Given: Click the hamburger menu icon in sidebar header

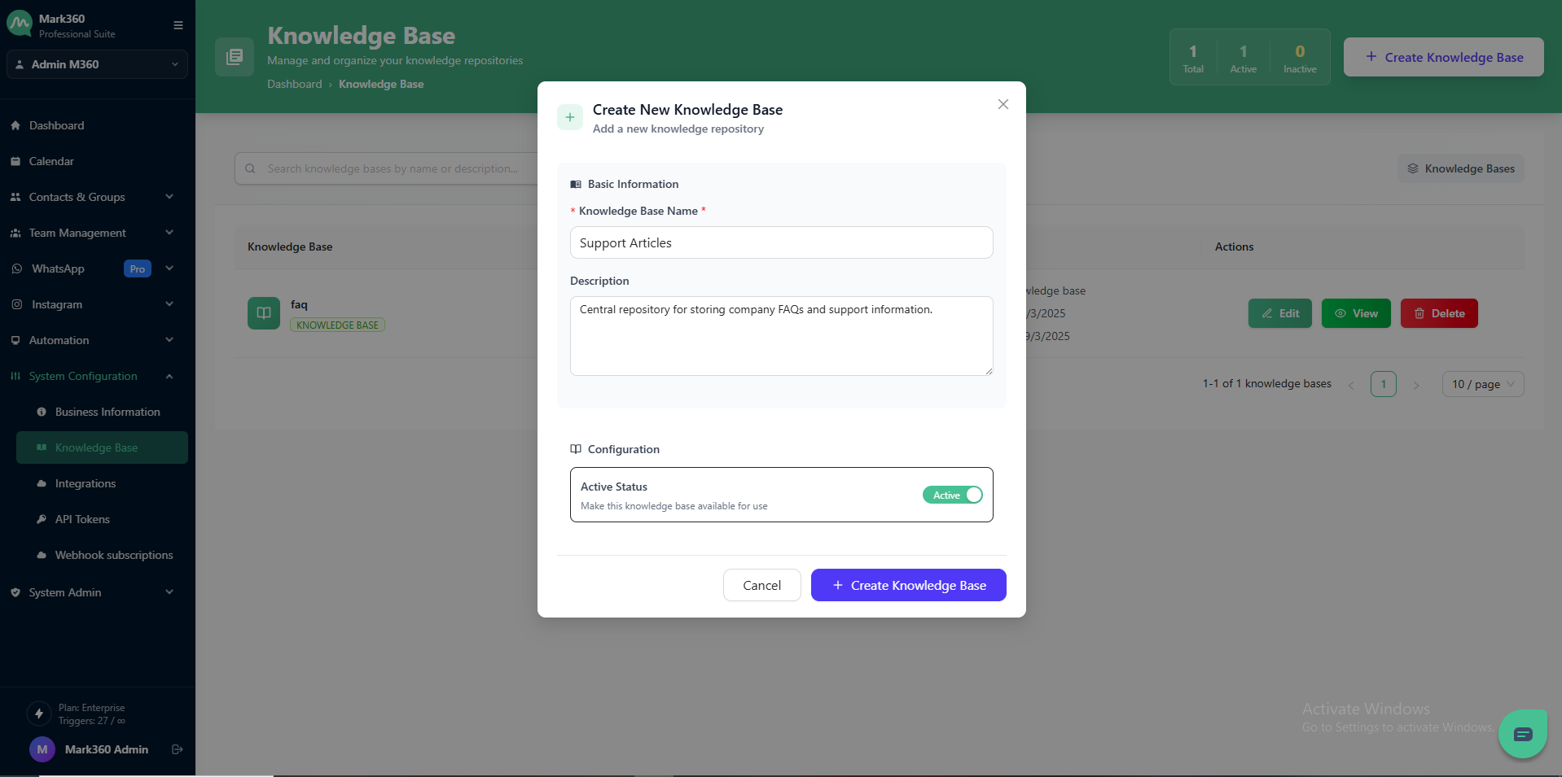Looking at the screenshot, I should [178, 25].
